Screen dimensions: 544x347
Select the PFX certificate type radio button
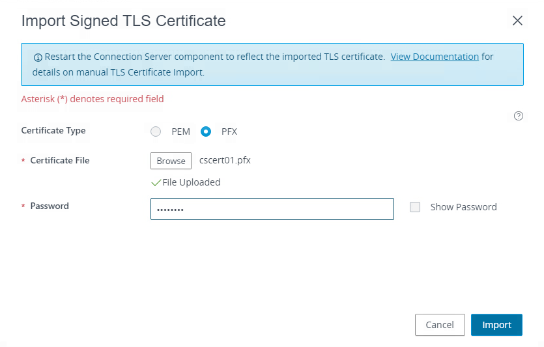(206, 132)
